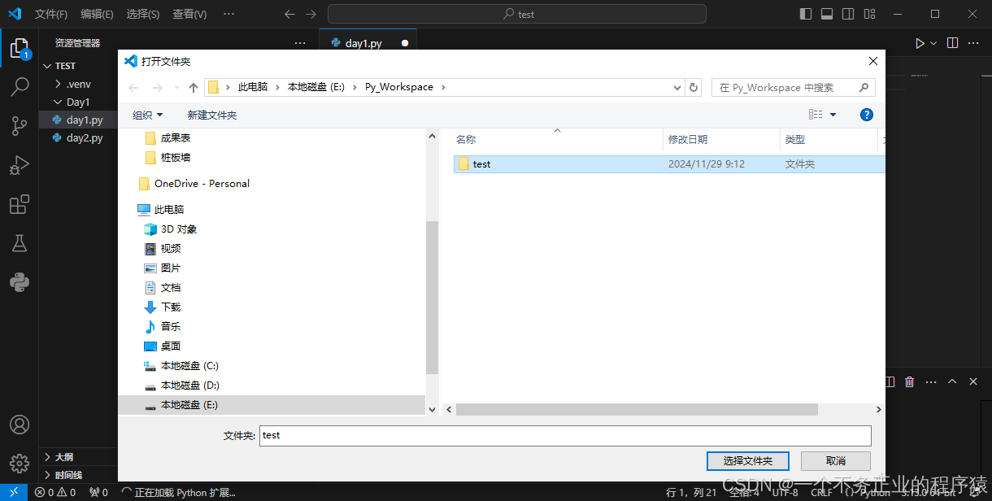992x501 pixels.
Task: Select the test folder in file list
Action: point(668,163)
